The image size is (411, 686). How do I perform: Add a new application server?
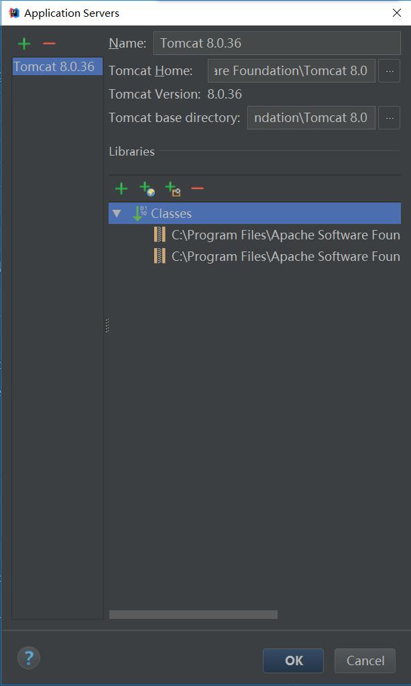(24, 44)
